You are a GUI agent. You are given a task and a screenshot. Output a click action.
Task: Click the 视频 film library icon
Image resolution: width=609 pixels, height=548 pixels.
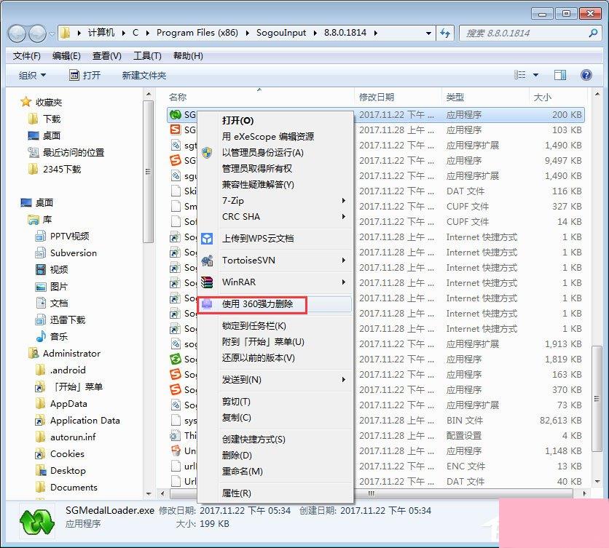(x=41, y=269)
